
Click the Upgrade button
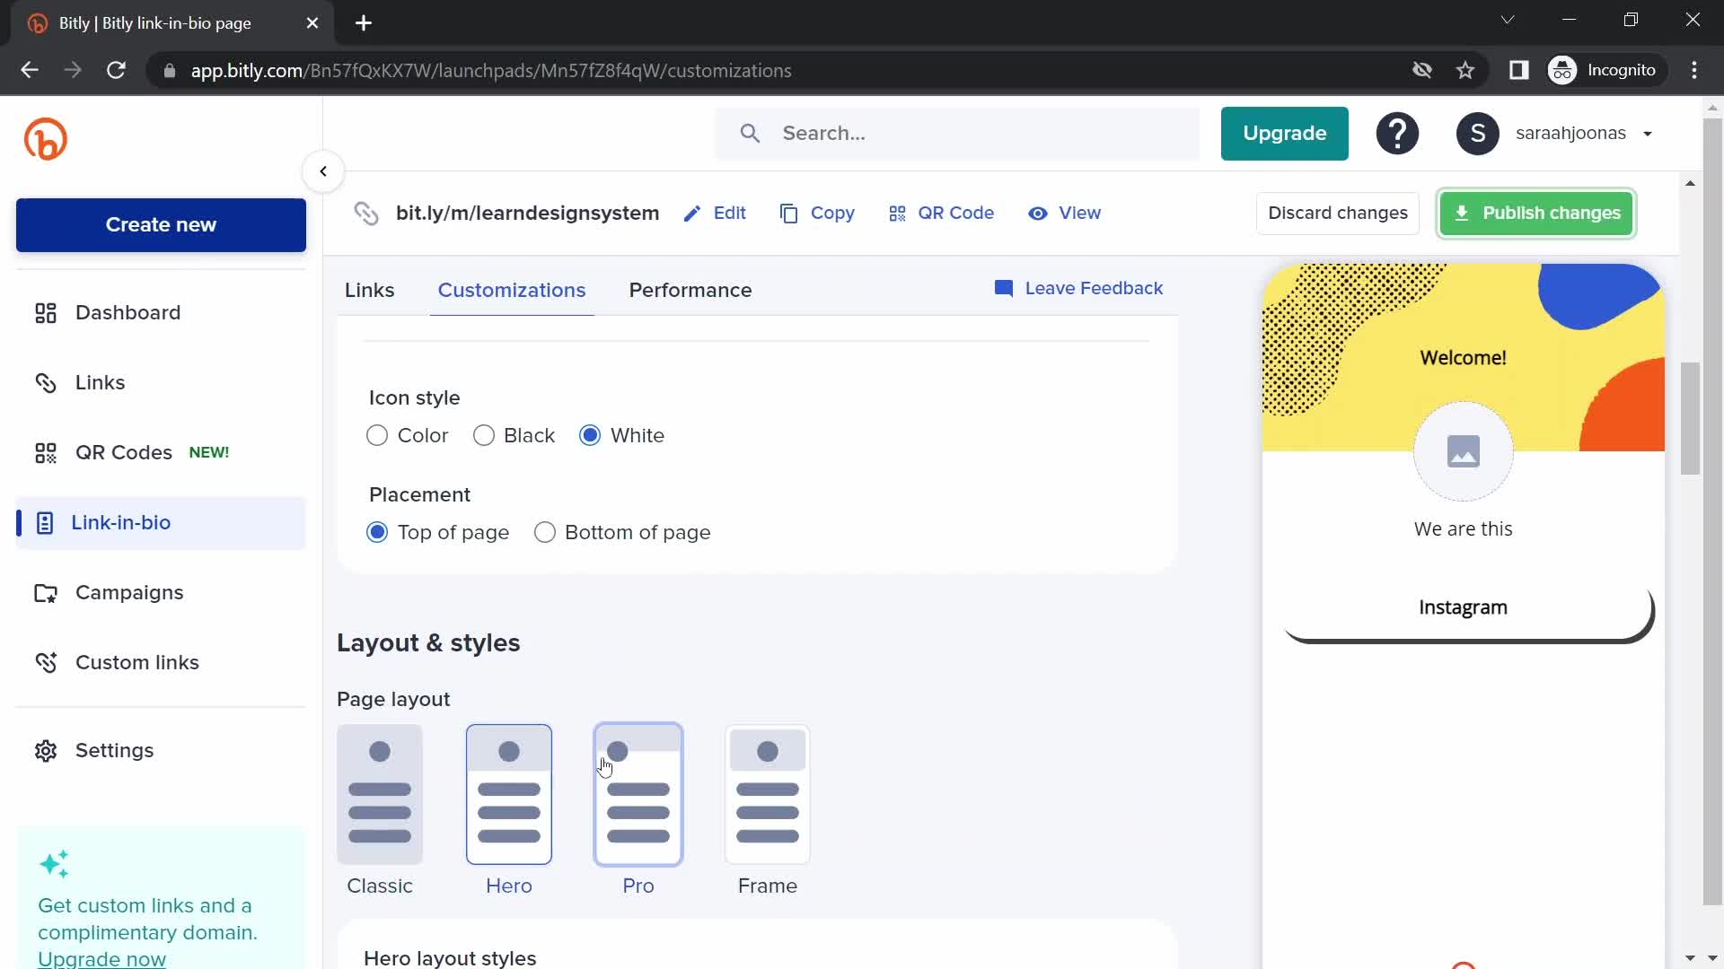[1284, 134]
